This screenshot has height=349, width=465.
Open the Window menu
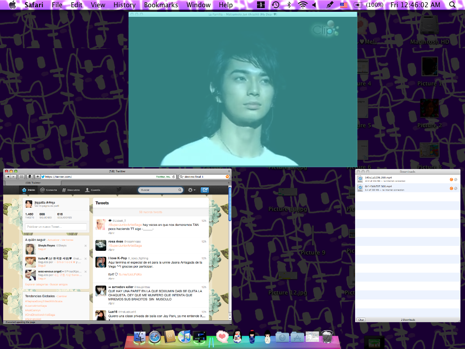tap(198, 5)
